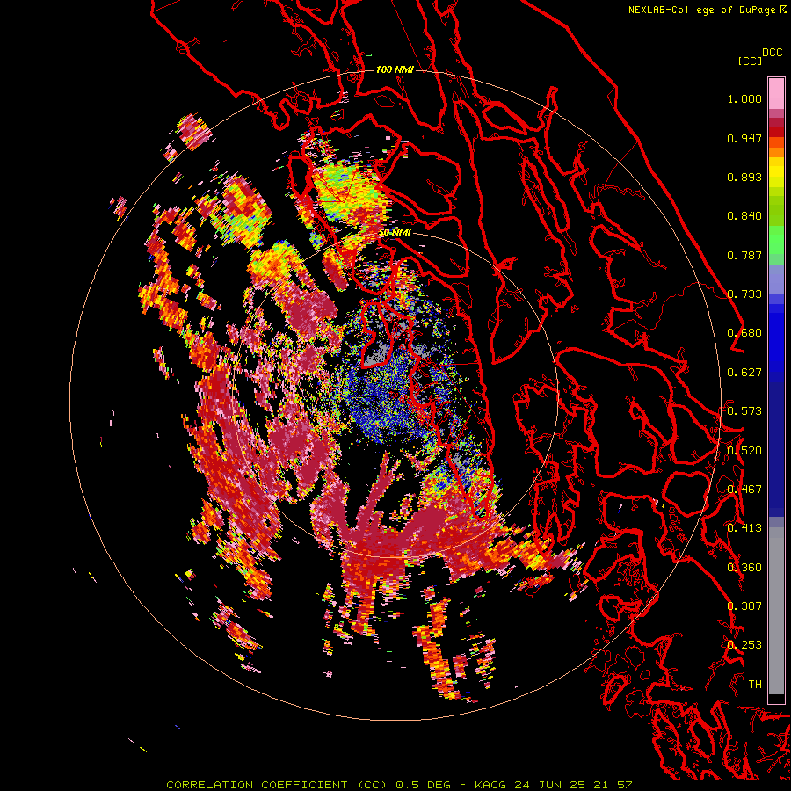Select the 0.307 scale value
Image resolution: width=791 pixels, height=791 pixels.
[744, 606]
